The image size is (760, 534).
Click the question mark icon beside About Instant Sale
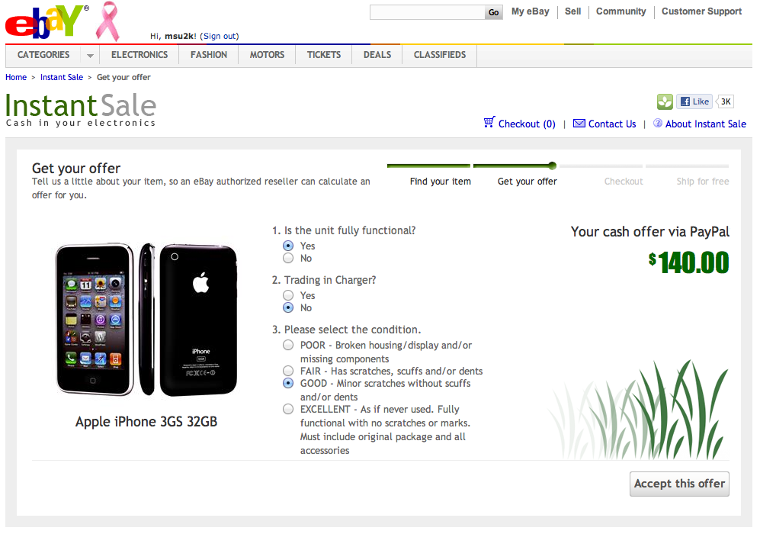click(657, 123)
